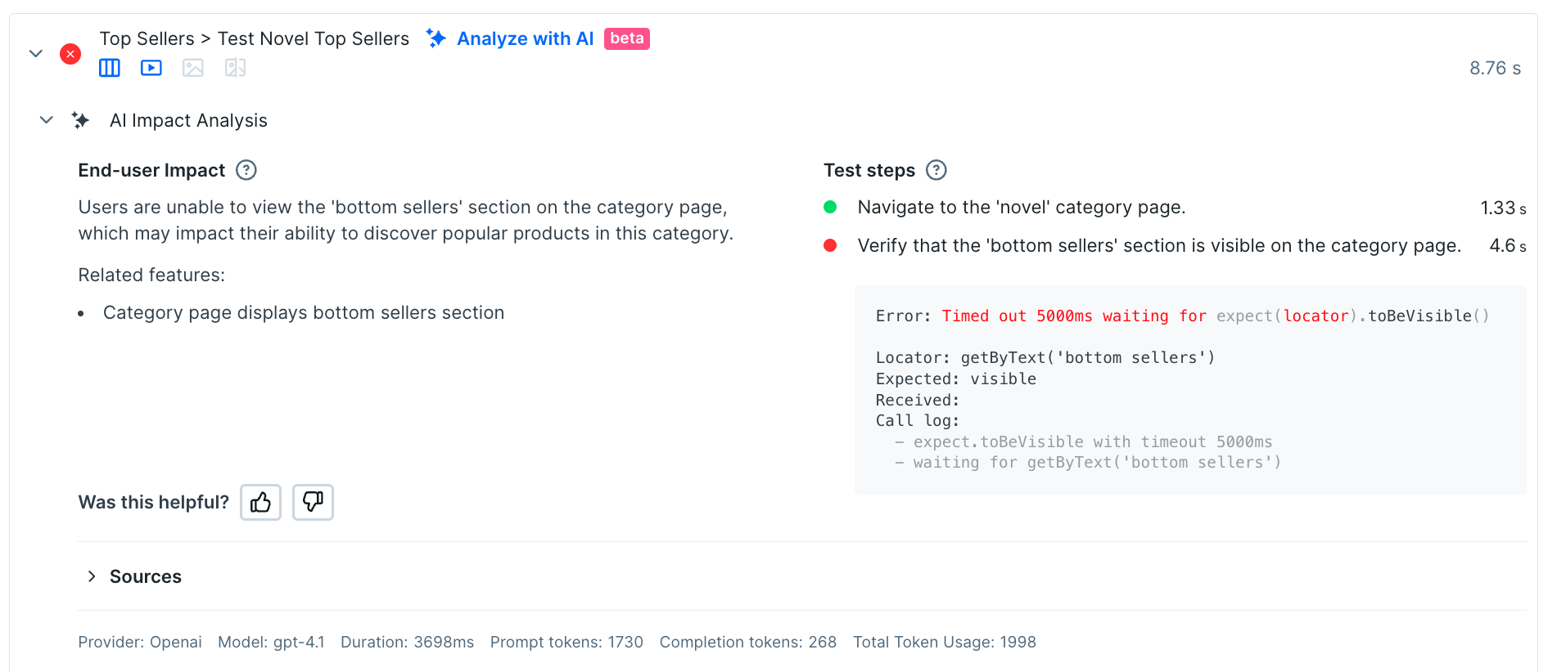Click help icon next to Test steps
Viewport: 1557px width, 672px height.
coord(936,170)
